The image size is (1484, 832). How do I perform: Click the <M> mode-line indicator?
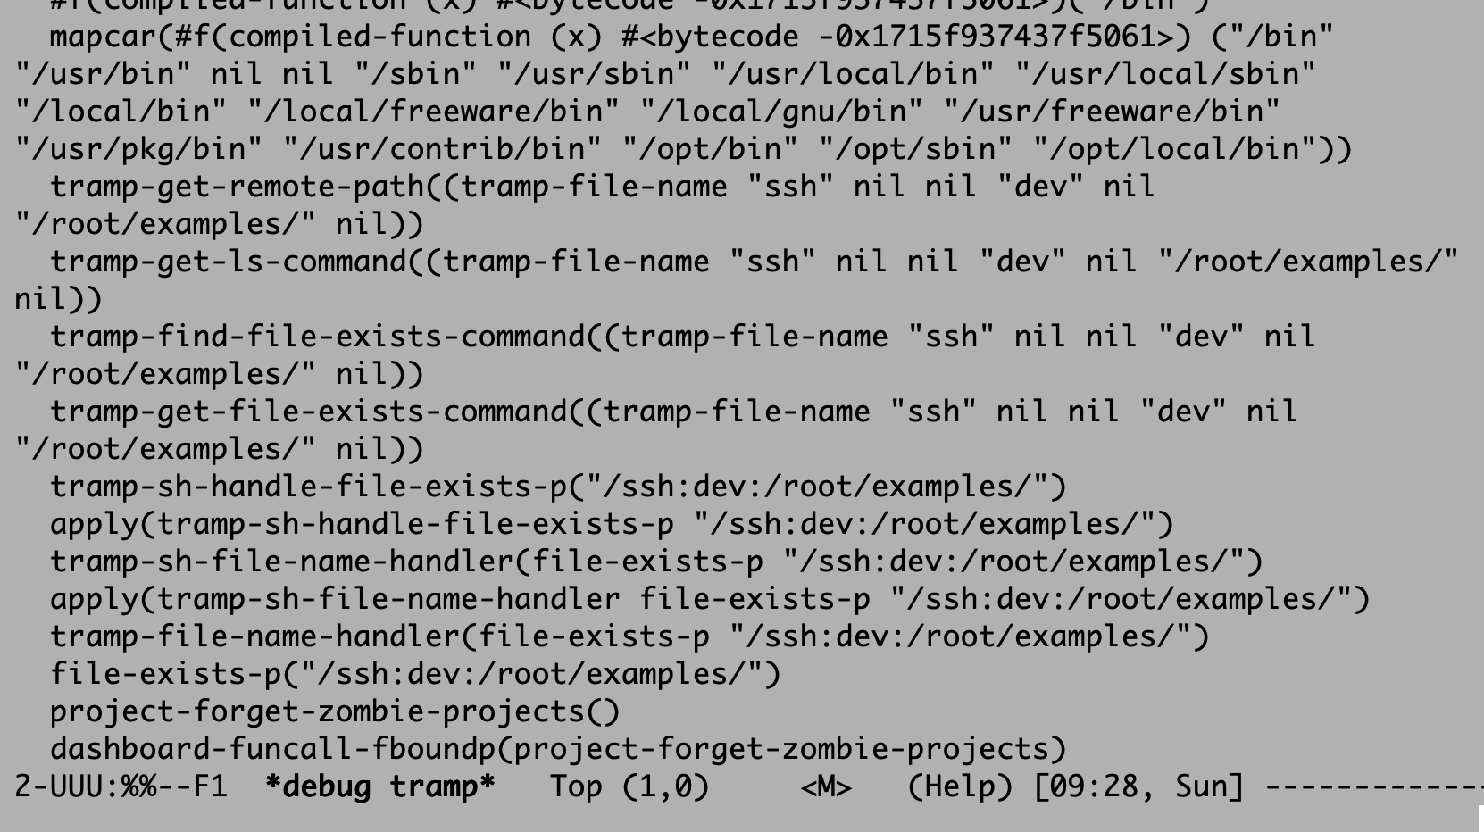click(x=827, y=786)
